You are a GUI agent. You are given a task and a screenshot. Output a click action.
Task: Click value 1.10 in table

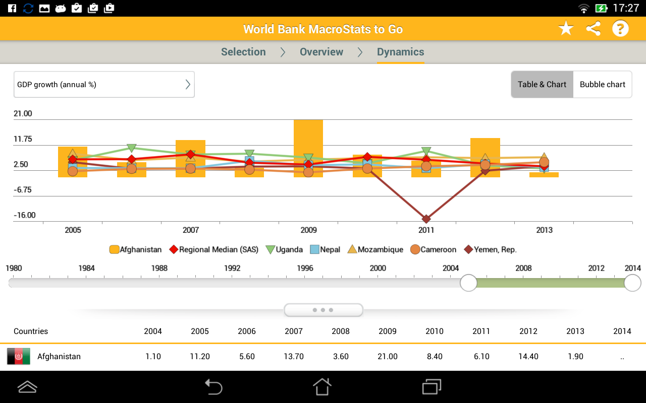[x=153, y=356]
